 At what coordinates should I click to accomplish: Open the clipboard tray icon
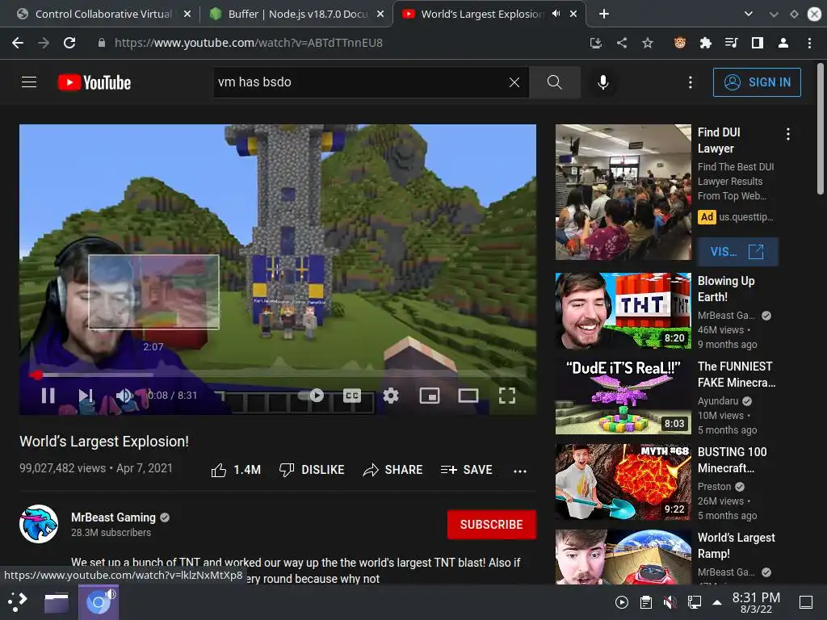pyautogui.click(x=646, y=602)
